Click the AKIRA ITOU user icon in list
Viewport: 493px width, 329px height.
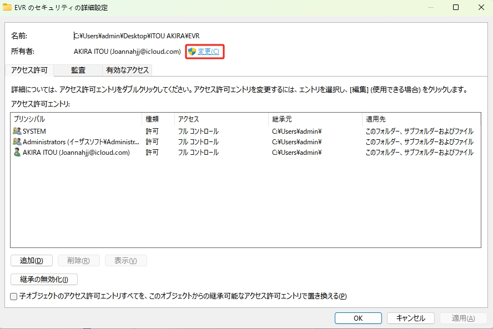click(17, 153)
